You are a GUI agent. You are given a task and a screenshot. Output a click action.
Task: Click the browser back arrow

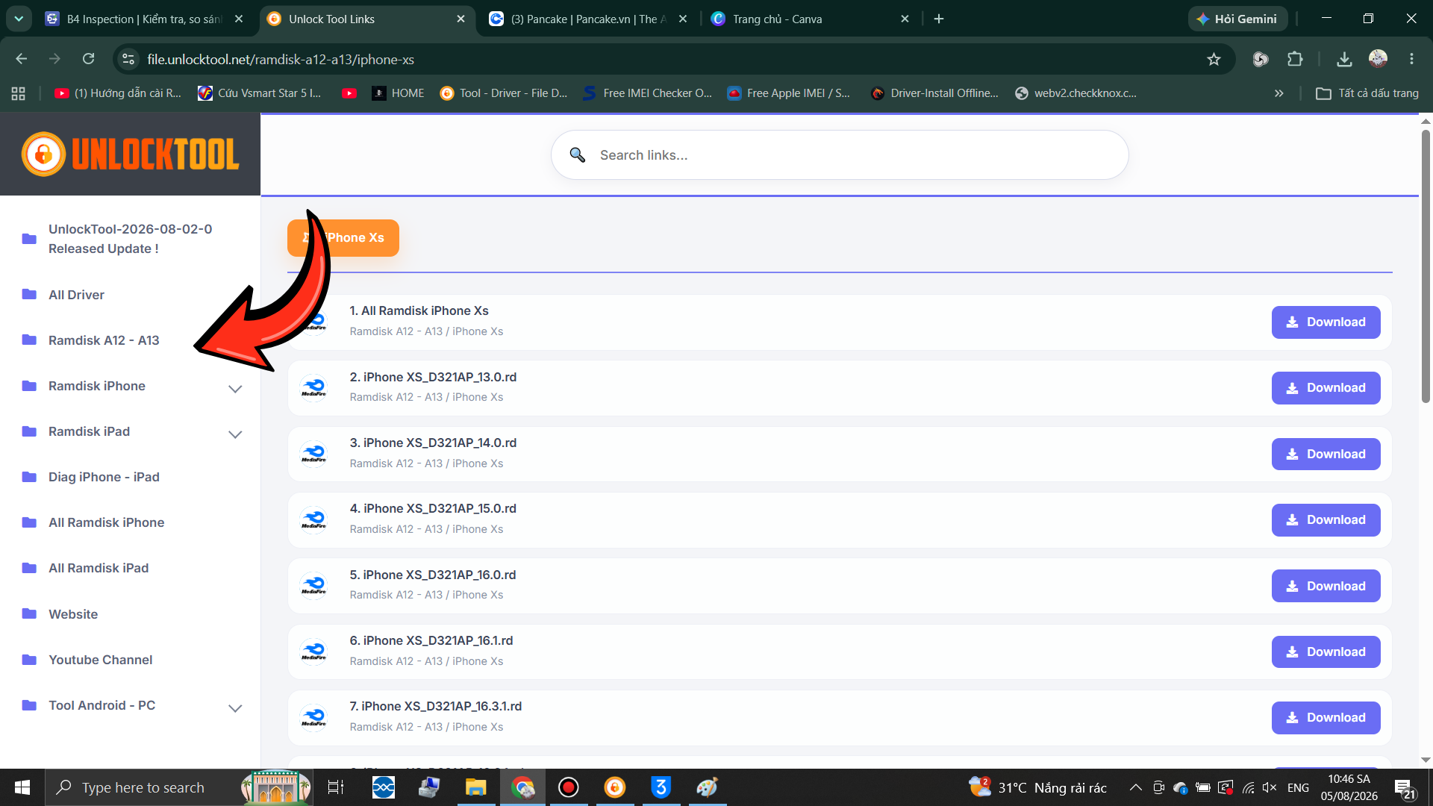[x=22, y=59]
